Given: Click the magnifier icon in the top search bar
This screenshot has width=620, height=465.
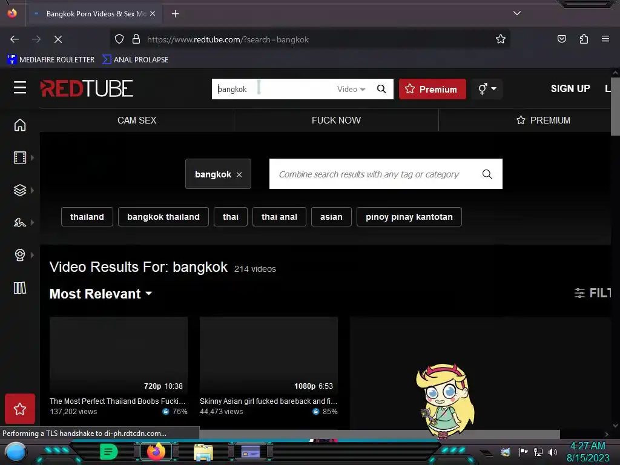Looking at the screenshot, I should point(381,89).
